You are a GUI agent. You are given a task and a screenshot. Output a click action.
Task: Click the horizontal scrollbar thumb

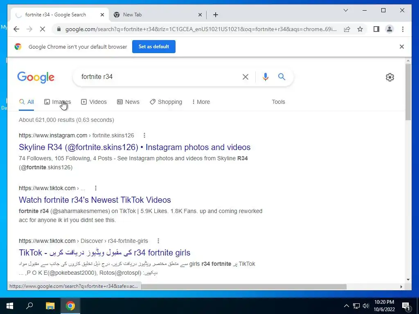click(x=244, y=287)
